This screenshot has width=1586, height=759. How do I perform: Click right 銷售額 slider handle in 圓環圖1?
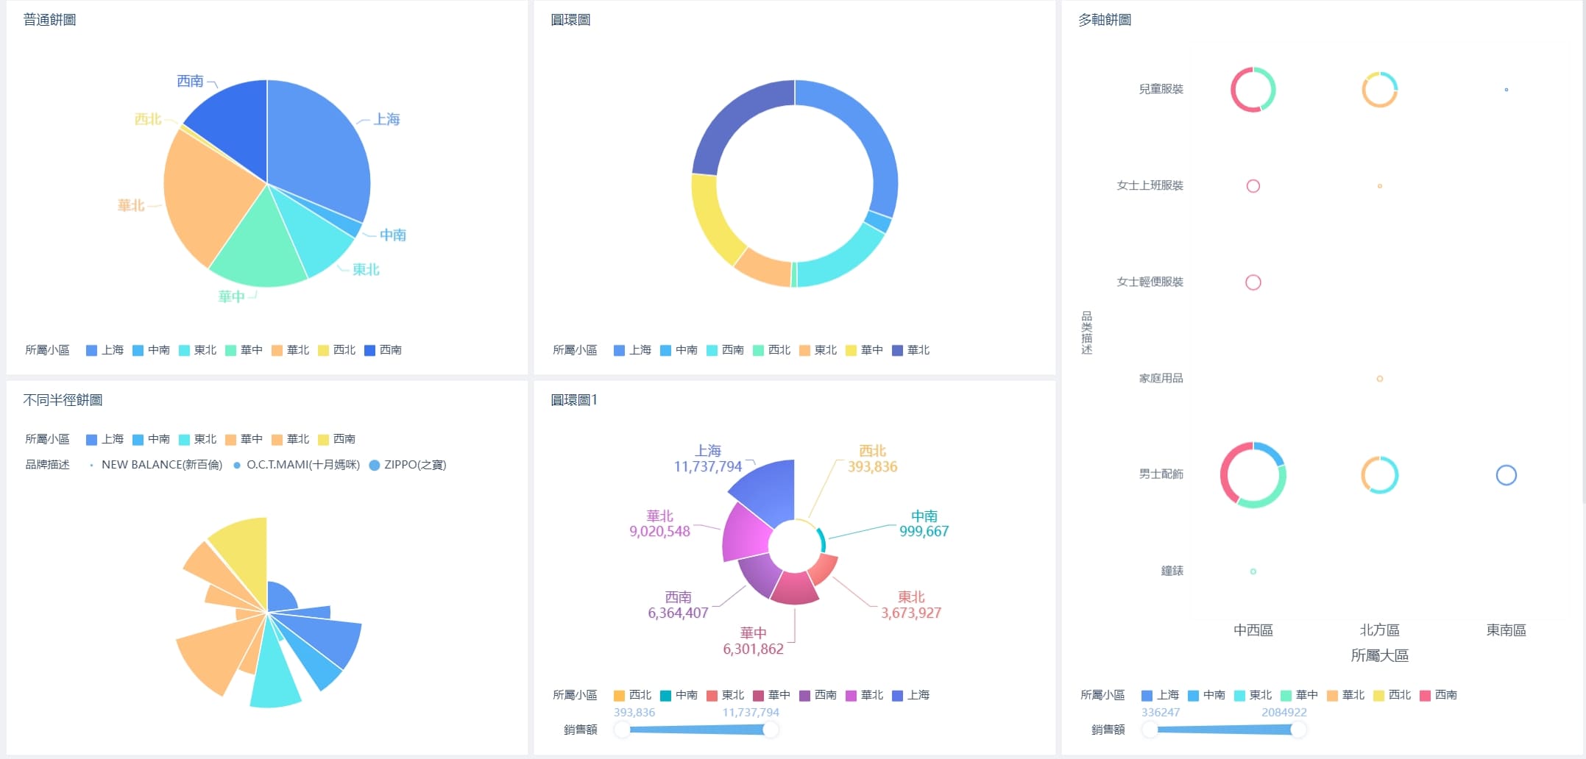point(771,730)
